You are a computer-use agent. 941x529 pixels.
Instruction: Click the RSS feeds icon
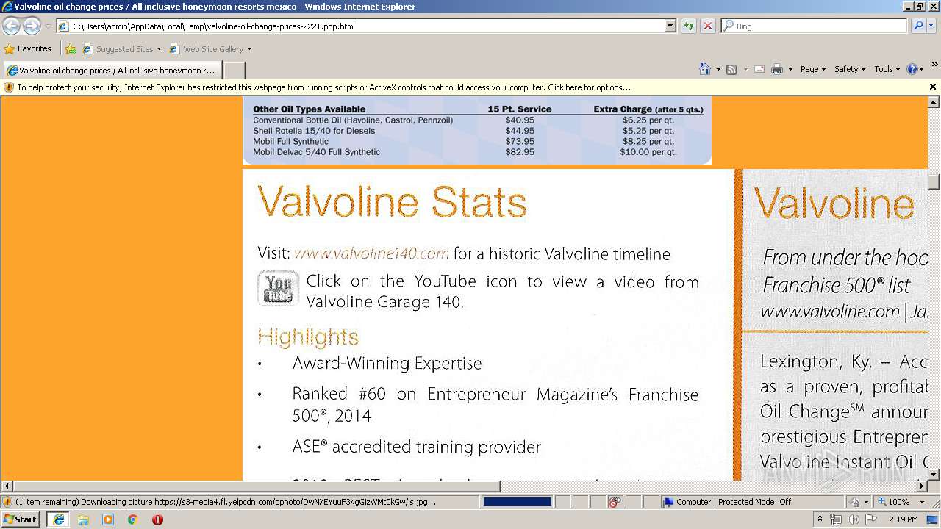(731, 69)
